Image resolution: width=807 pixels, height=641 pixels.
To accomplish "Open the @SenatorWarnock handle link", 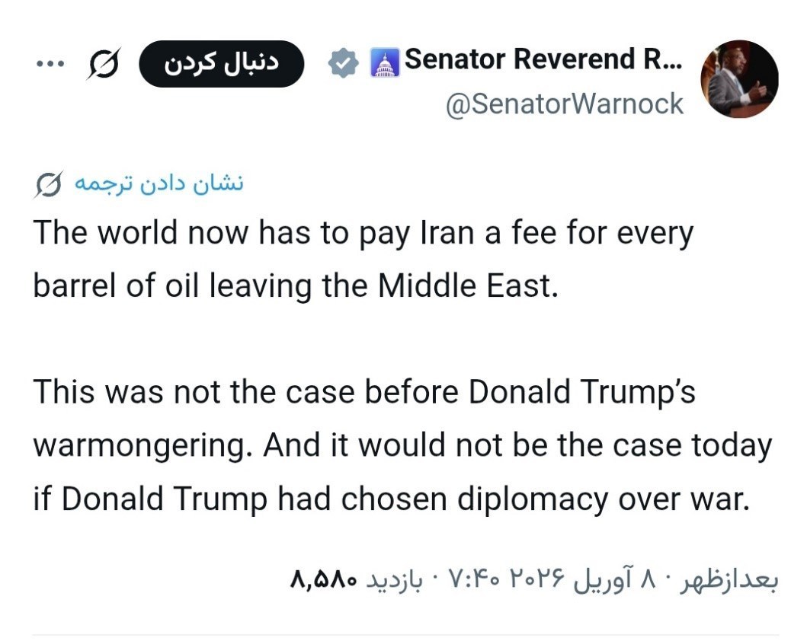I will [564, 104].
